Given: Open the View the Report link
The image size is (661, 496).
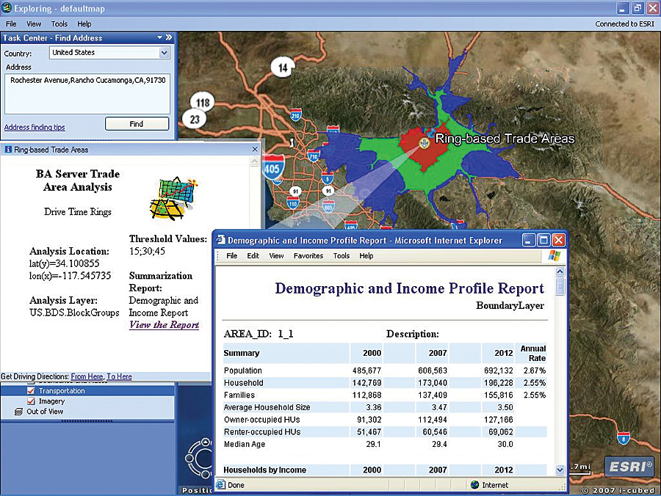Looking at the screenshot, I should point(164,324).
